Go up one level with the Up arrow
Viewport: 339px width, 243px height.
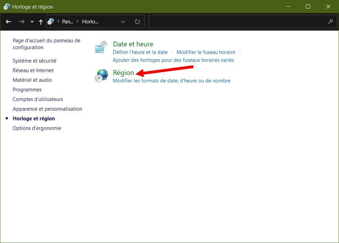41,22
